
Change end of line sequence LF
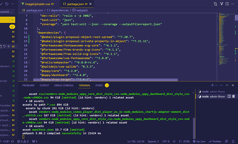(174, 142)
